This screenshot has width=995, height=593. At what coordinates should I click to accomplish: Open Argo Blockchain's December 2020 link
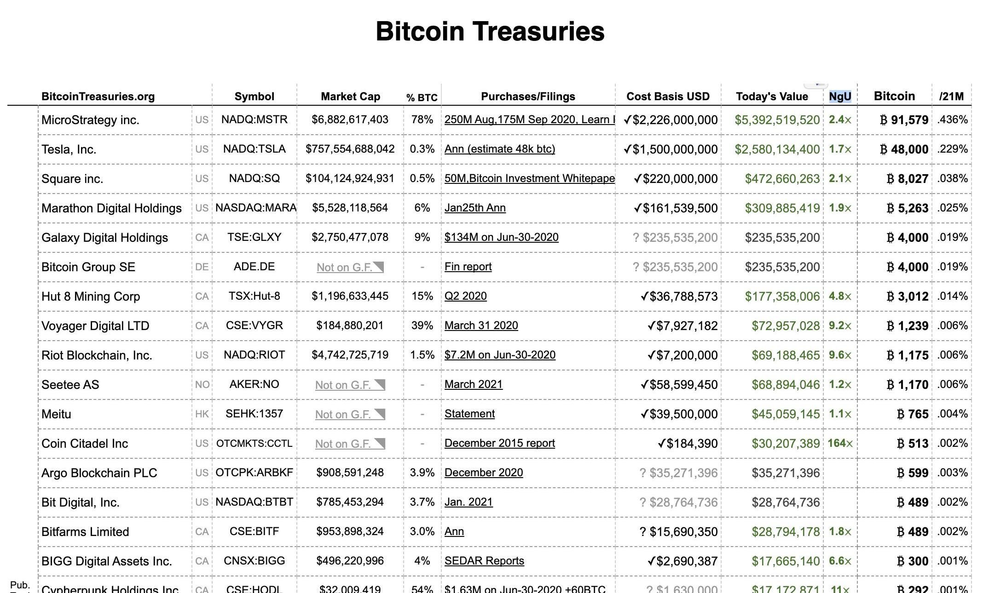(483, 473)
